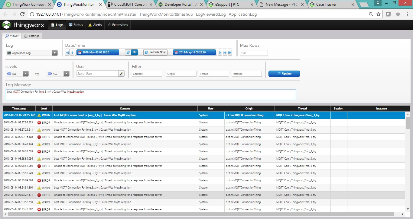This screenshot has height=219, width=413.
Task: Step date range back with left arrow
Action: tap(72, 52)
